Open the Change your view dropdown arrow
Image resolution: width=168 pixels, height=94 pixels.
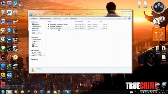click(x=122, y=18)
